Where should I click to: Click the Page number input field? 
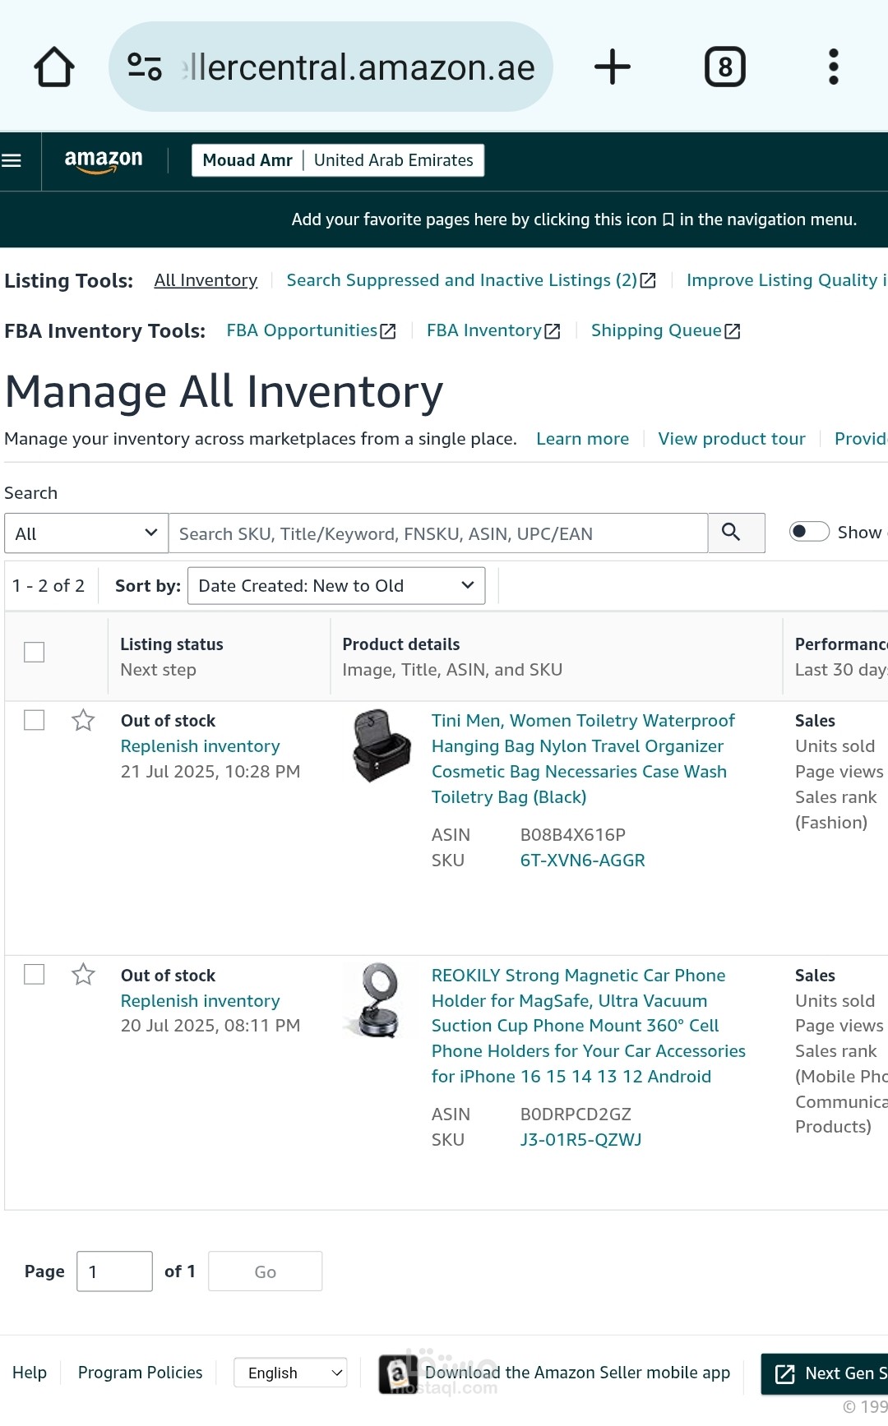click(114, 1271)
